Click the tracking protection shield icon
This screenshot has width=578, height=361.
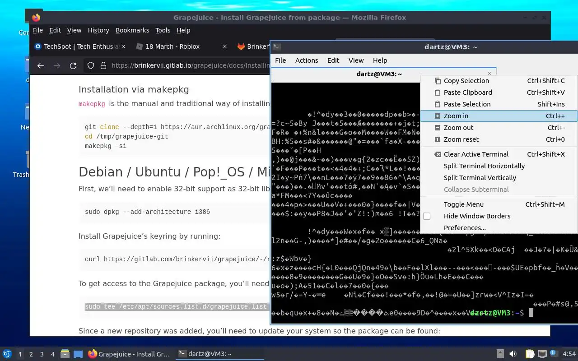[x=91, y=66]
